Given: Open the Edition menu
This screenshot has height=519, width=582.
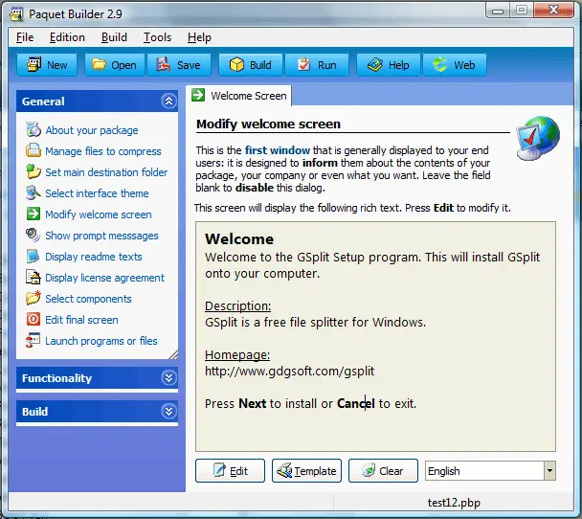Looking at the screenshot, I should coord(67,37).
